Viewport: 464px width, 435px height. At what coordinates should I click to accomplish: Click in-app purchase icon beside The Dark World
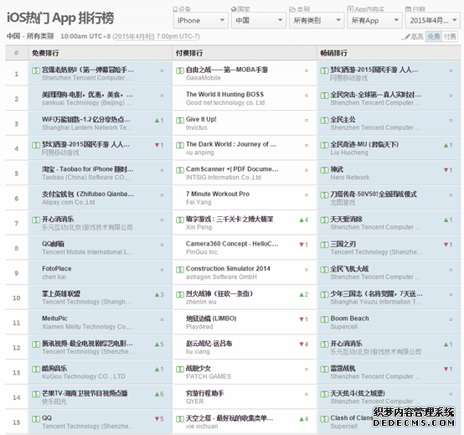(x=179, y=145)
